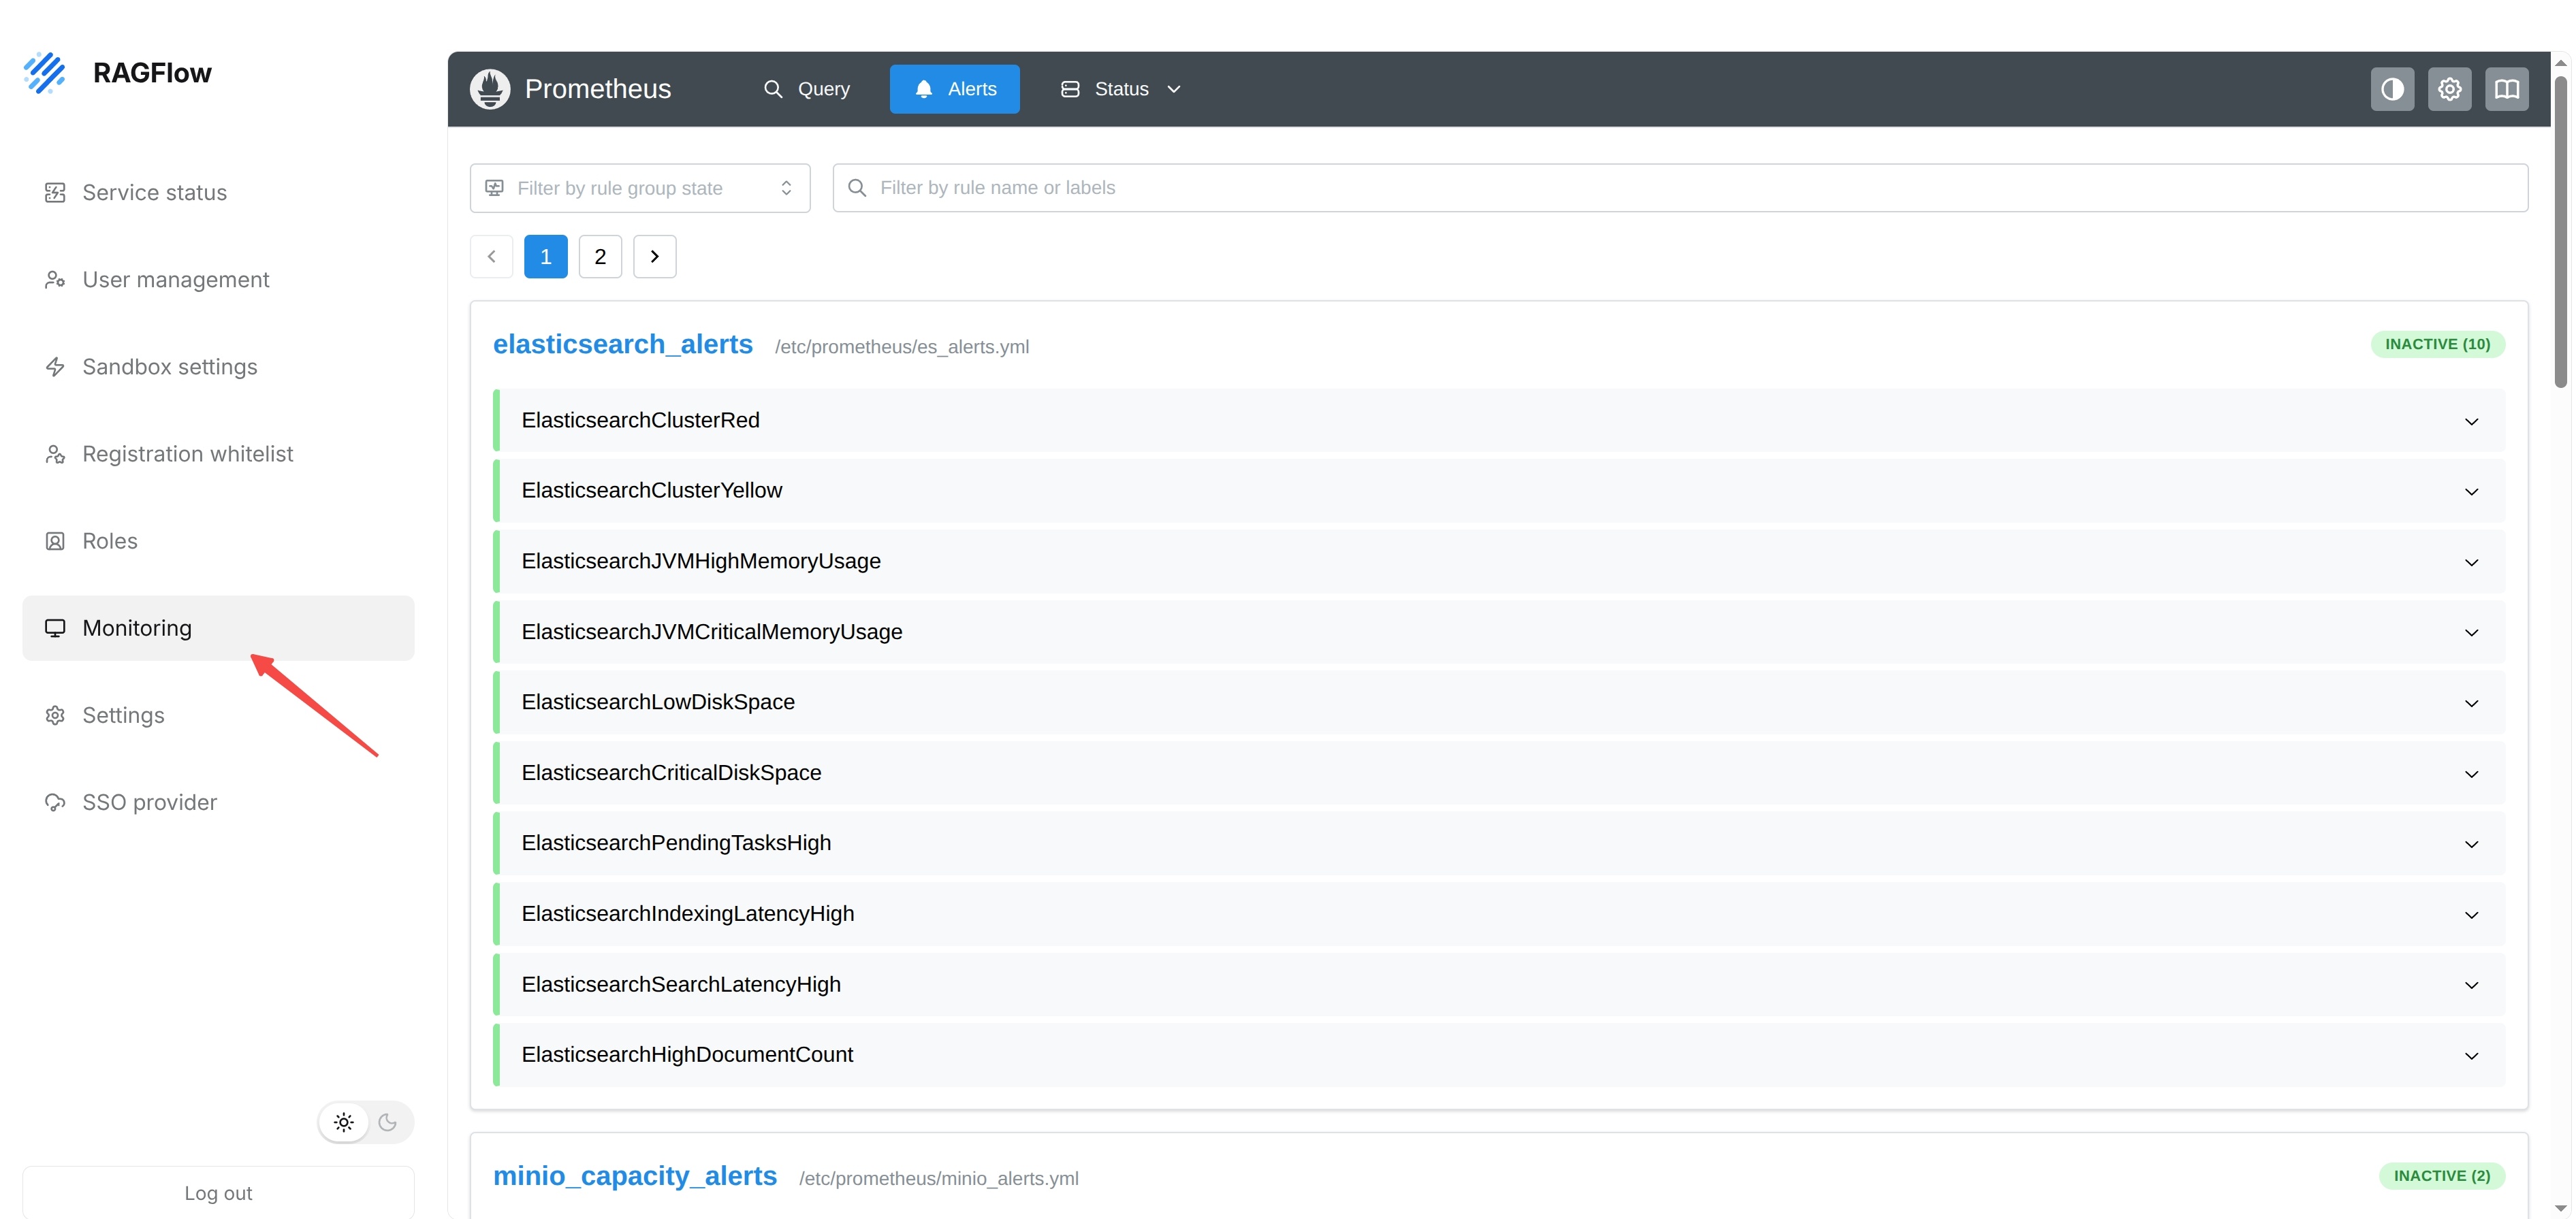Expand the ElasticsearchClusterRed rule
The image size is (2576, 1219).
pyautogui.click(x=1499, y=421)
